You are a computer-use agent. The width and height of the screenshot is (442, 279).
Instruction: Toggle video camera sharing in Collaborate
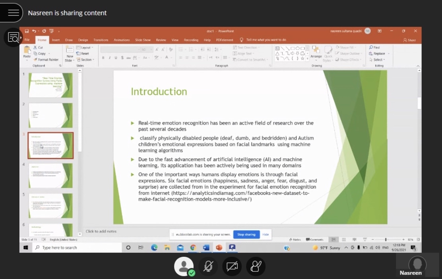pyautogui.click(x=232, y=266)
